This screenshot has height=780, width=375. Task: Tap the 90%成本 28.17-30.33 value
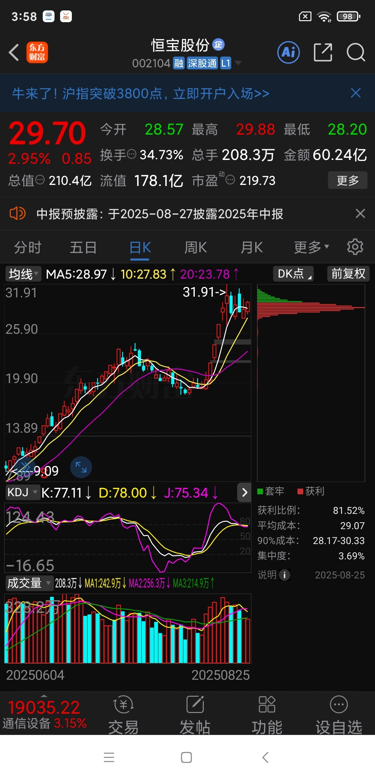(x=339, y=541)
